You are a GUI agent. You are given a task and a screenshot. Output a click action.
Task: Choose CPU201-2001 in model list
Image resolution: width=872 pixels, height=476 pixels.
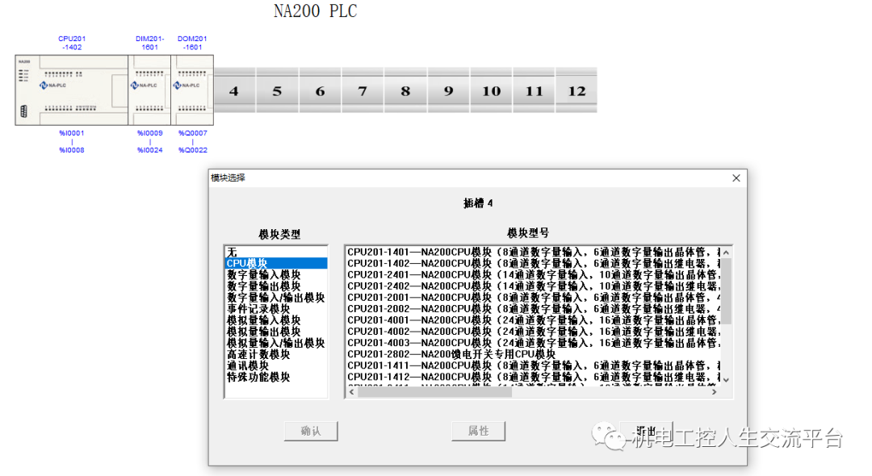tap(534, 298)
